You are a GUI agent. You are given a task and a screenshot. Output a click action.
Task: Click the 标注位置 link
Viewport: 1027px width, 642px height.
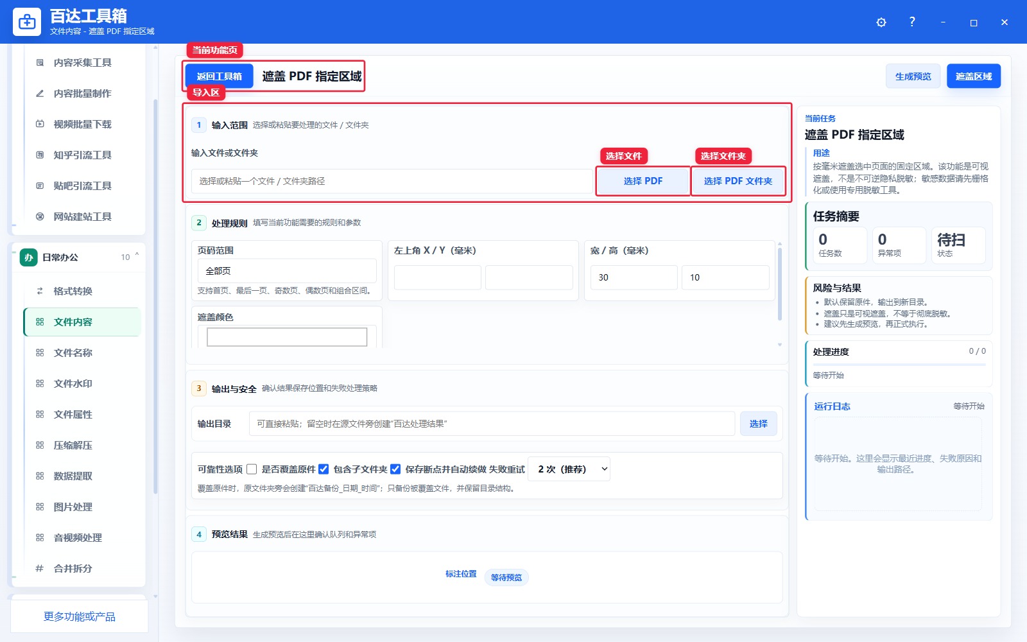461,574
